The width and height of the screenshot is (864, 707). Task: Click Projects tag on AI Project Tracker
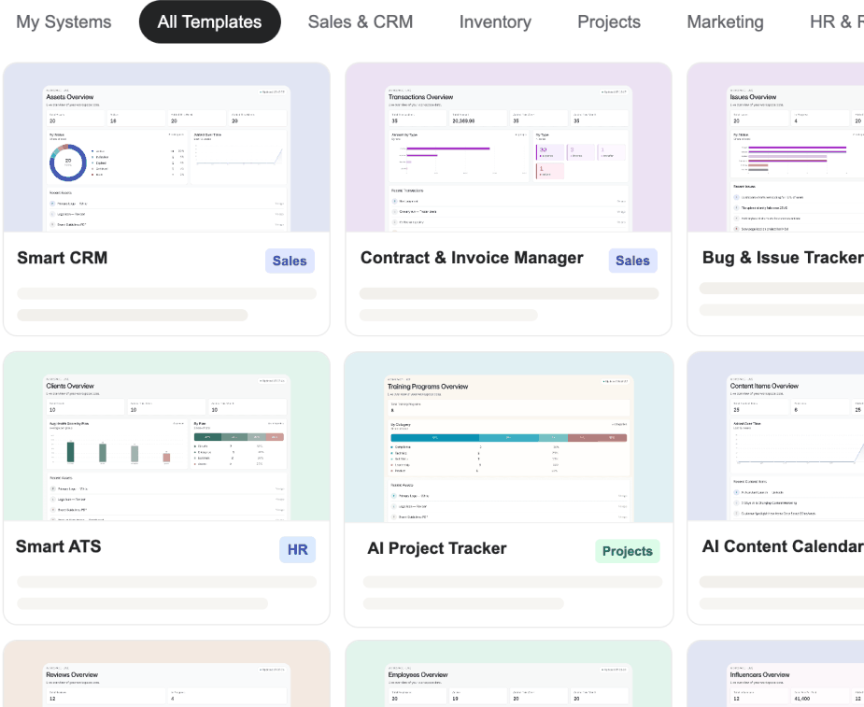point(628,551)
